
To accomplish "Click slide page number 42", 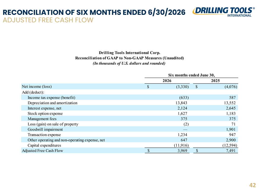I will tap(253, 185).
